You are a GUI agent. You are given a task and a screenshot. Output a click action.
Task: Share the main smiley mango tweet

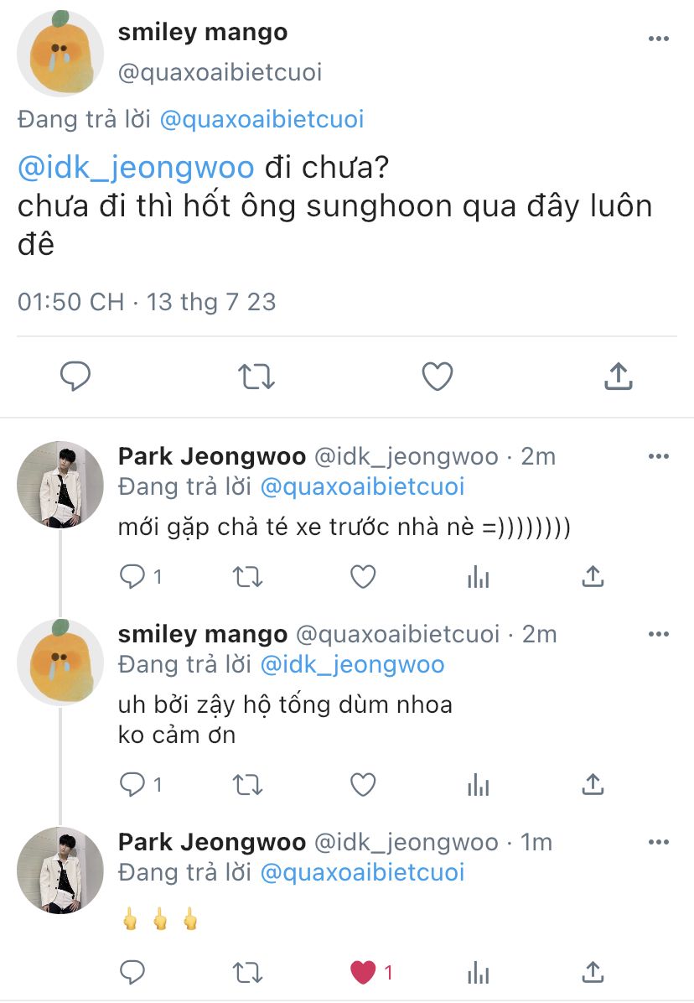coord(618,377)
